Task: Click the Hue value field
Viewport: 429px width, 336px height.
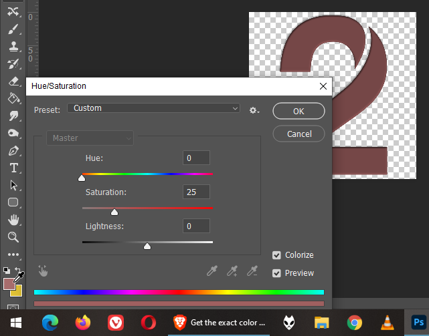Action: pyautogui.click(x=197, y=158)
